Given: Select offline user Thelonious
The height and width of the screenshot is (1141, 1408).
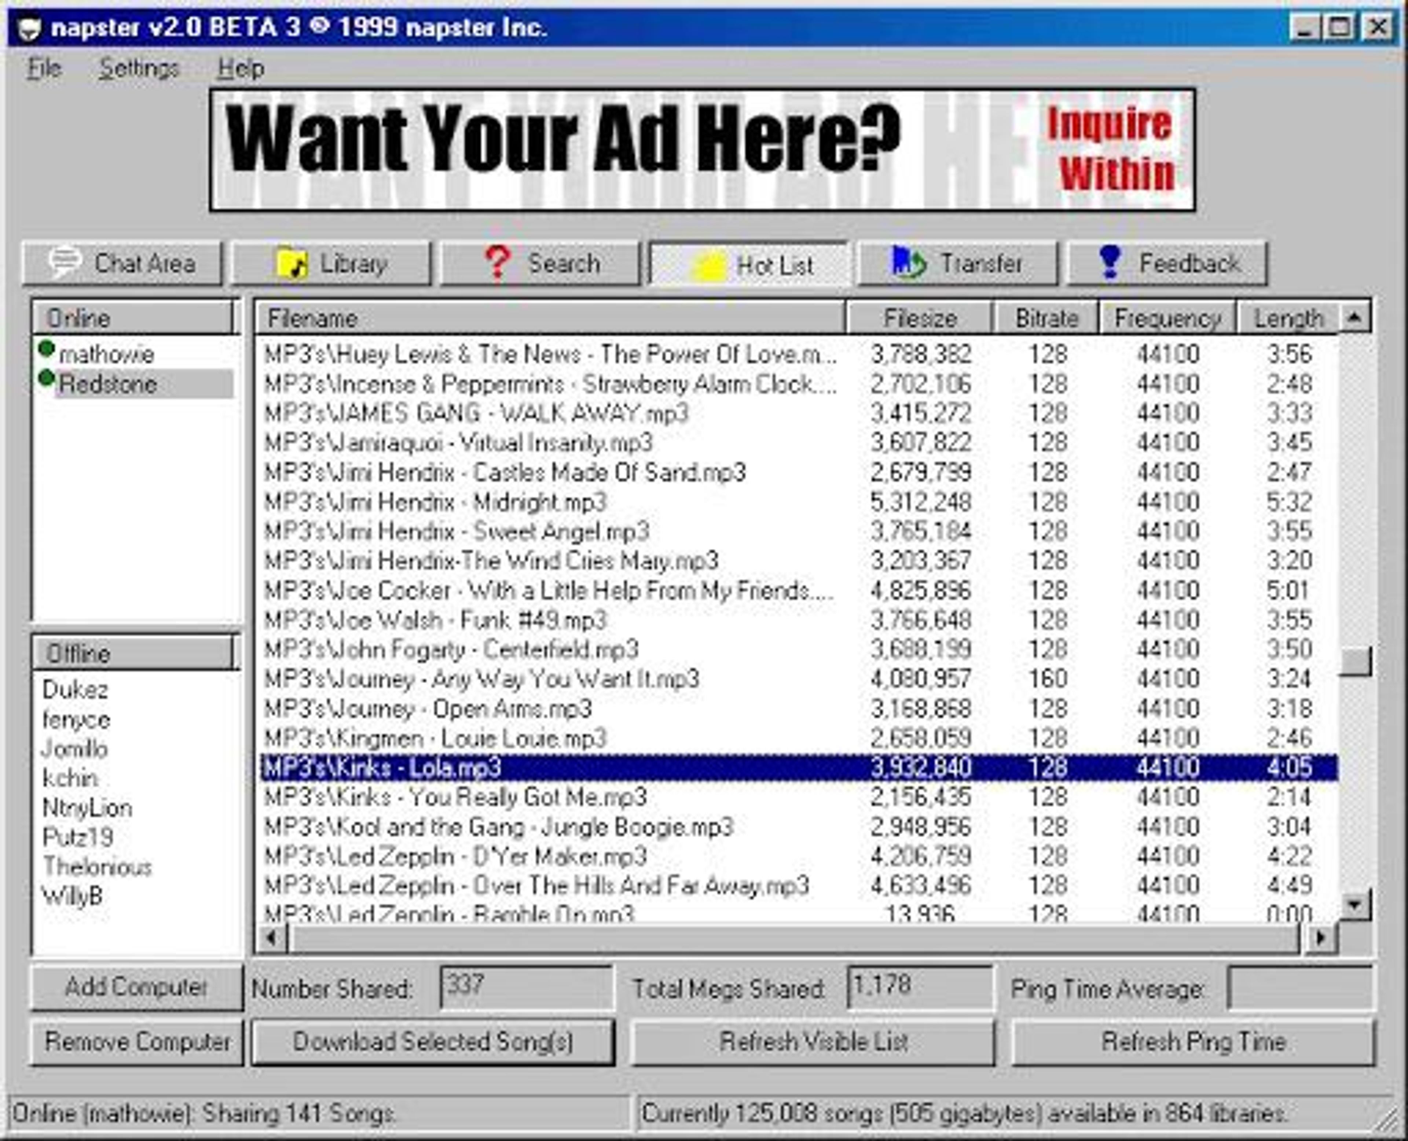Looking at the screenshot, I should click(x=97, y=867).
